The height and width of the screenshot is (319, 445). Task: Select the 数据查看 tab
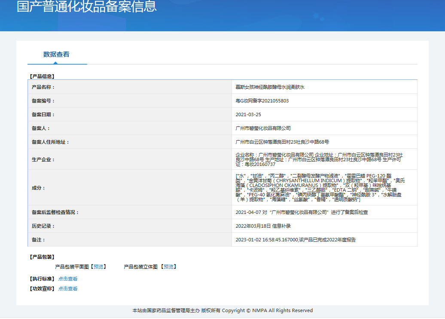(56, 54)
